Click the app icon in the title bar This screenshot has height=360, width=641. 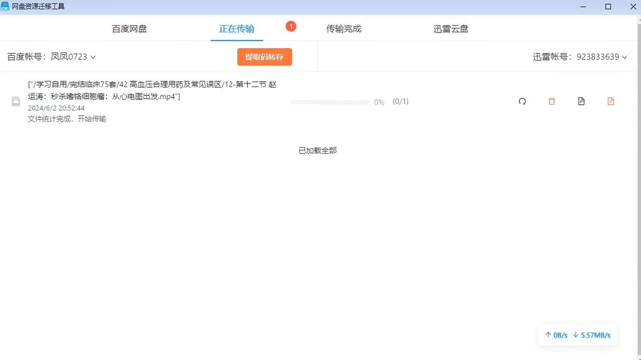pos(5,6)
